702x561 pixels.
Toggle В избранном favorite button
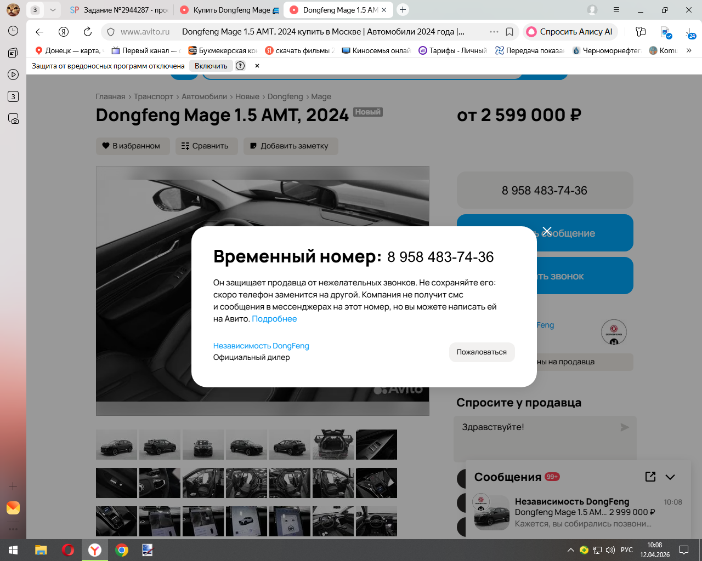133,146
